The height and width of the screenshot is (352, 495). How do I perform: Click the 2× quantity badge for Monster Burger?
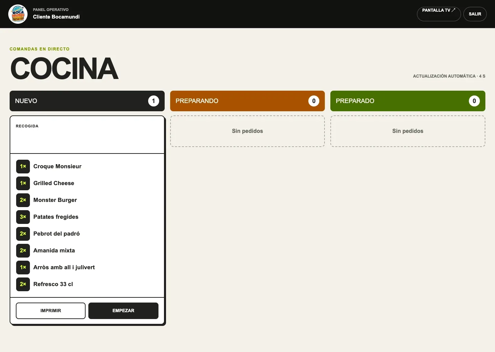(x=23, y=200)
